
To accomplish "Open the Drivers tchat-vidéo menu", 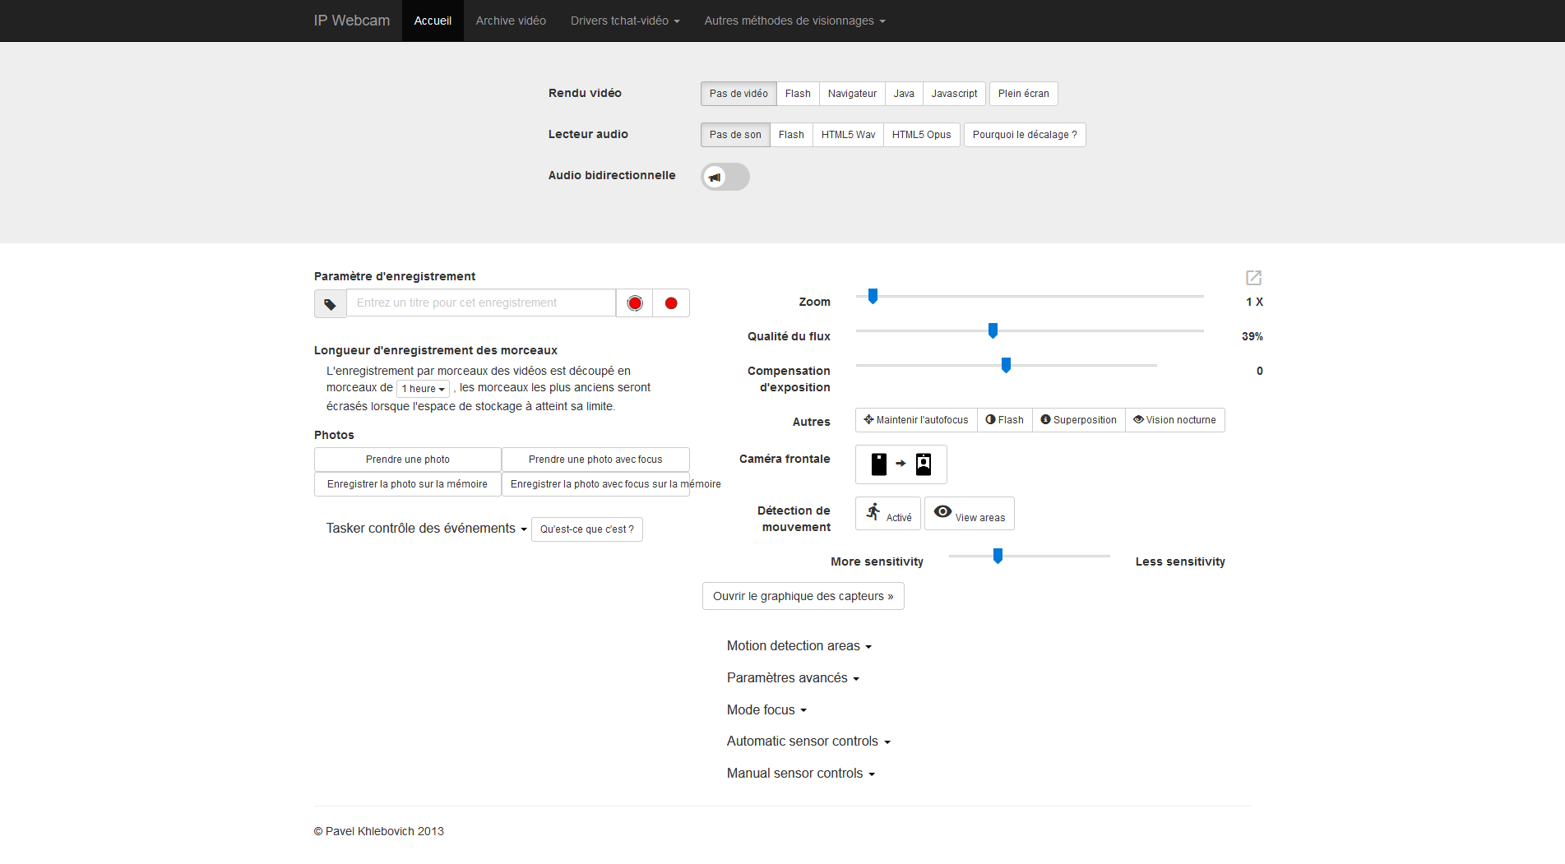I will tap(624, 20).
